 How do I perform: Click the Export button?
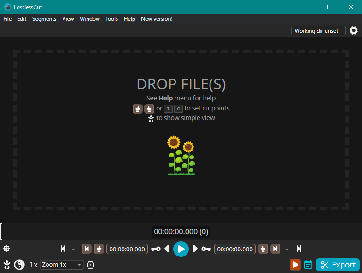[338, 265]
